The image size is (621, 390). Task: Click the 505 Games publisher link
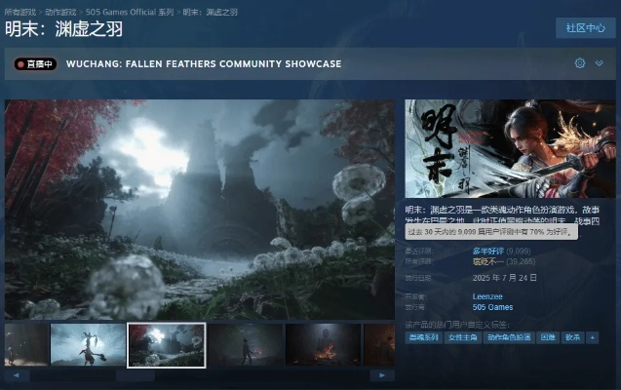(x=493, y=307)
